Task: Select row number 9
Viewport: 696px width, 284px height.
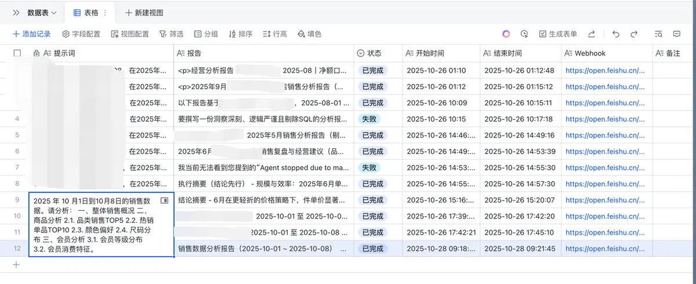Action: point(17,200)
